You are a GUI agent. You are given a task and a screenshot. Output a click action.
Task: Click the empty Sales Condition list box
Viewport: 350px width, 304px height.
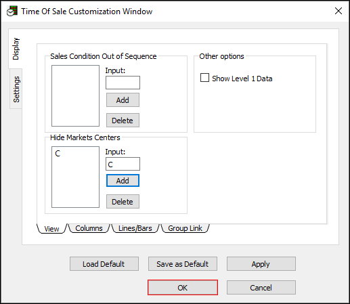click(x=75, y=95)
